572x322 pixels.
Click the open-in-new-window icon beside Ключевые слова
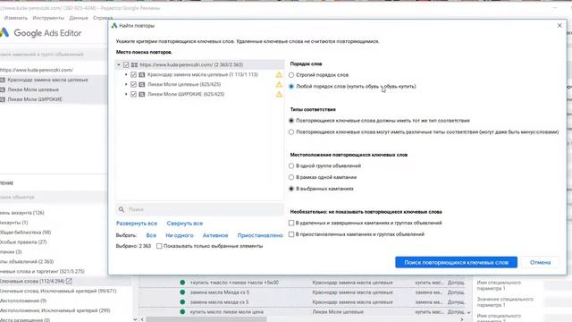coord(69,281)
